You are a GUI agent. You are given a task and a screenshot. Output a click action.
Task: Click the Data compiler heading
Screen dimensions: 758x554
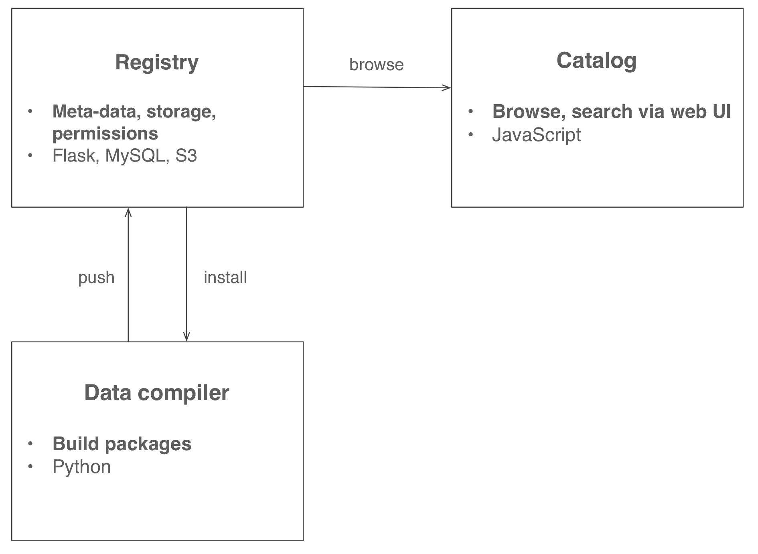[x=156, y=392]
